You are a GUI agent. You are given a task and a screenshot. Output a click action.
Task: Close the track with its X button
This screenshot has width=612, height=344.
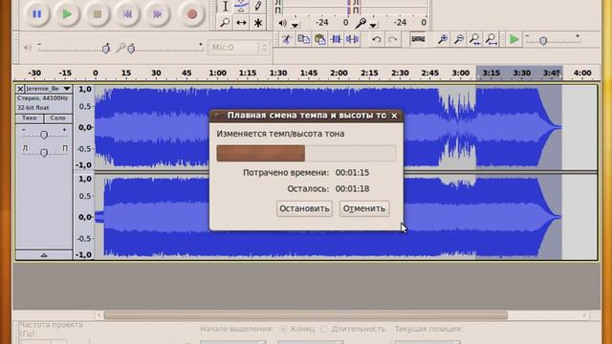[x=20, y=89]
